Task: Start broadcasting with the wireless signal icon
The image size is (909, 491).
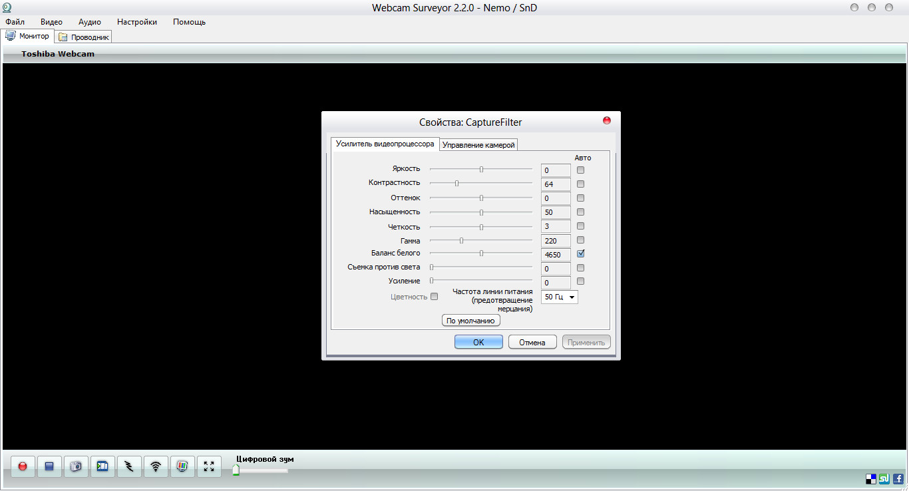Action: pyautogui.click(x=156, y=466)
